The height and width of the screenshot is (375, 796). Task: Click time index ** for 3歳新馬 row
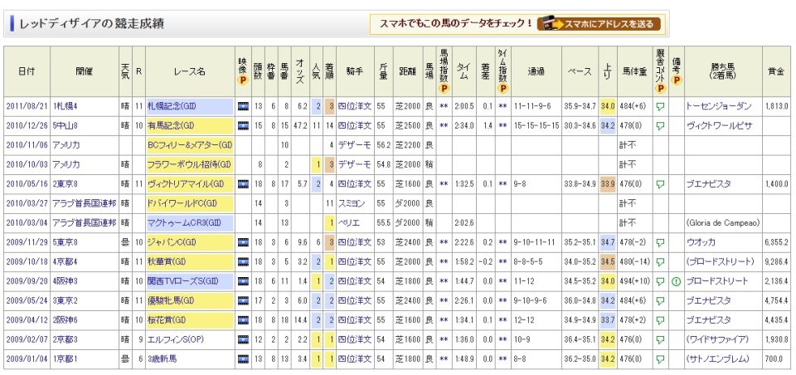point(502,359)
